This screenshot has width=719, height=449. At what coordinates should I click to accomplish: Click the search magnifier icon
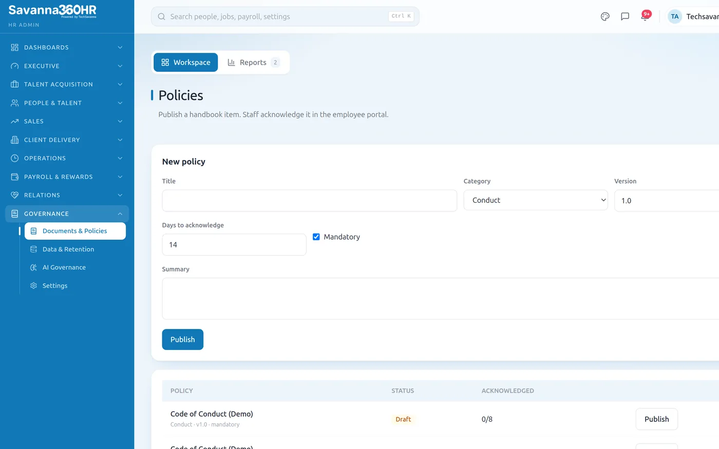(x=161, y=16)
